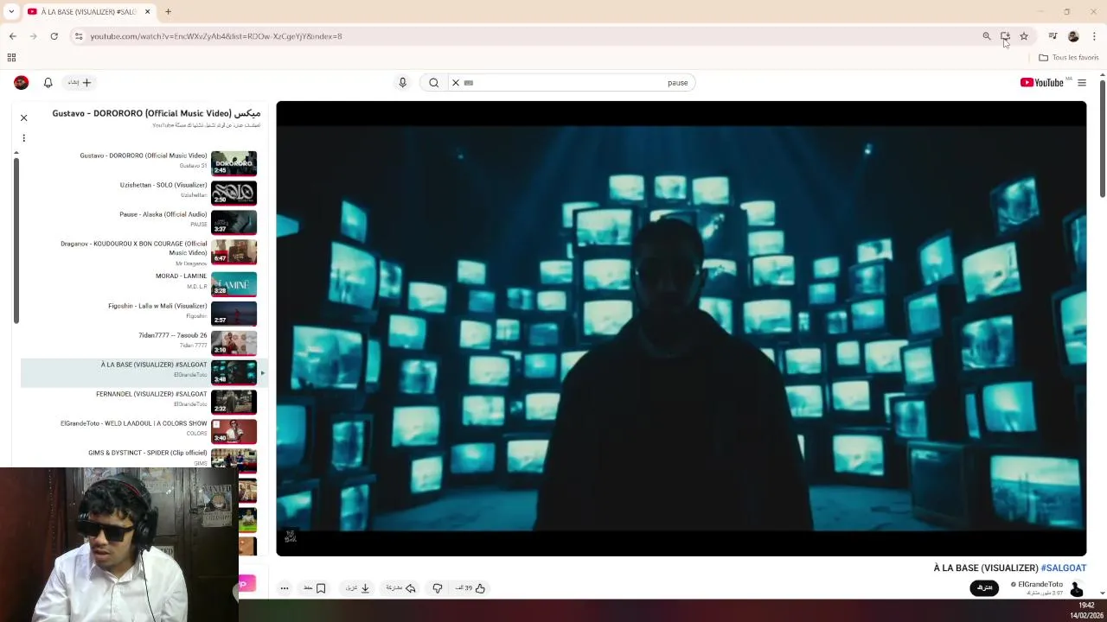Screen dimensions: 1107x622
Task: Open ElGrandeToto channel avatar
Action: pyautogui.click(x=1077, y=588)
